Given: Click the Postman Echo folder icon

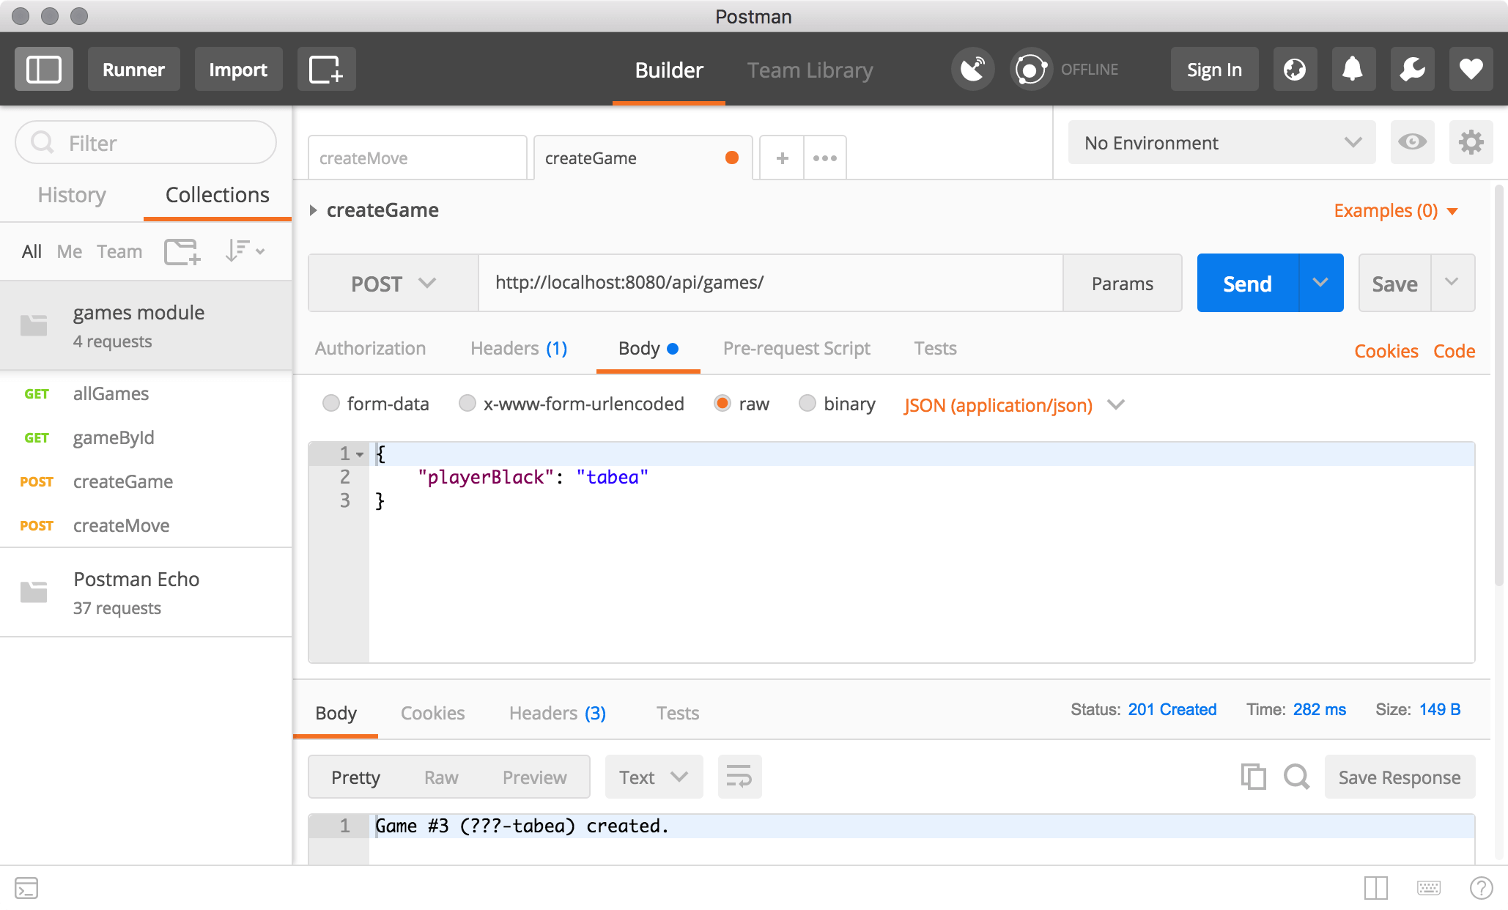Looking at the screenshot, I should (34, 592).
